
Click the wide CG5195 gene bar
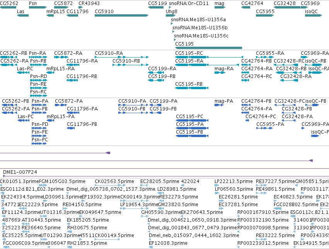208,48
